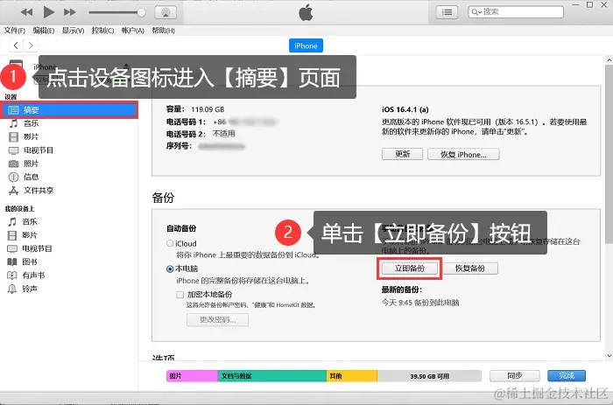
Task: Click the search field
Action: pos(516,12)
